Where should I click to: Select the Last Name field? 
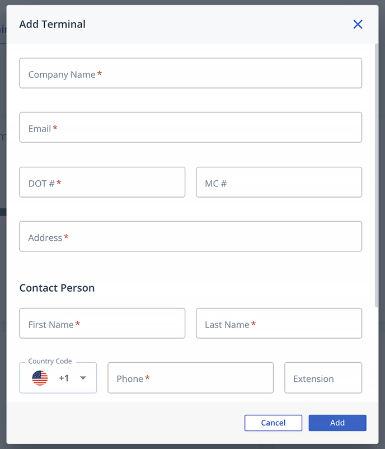point(279,323)
